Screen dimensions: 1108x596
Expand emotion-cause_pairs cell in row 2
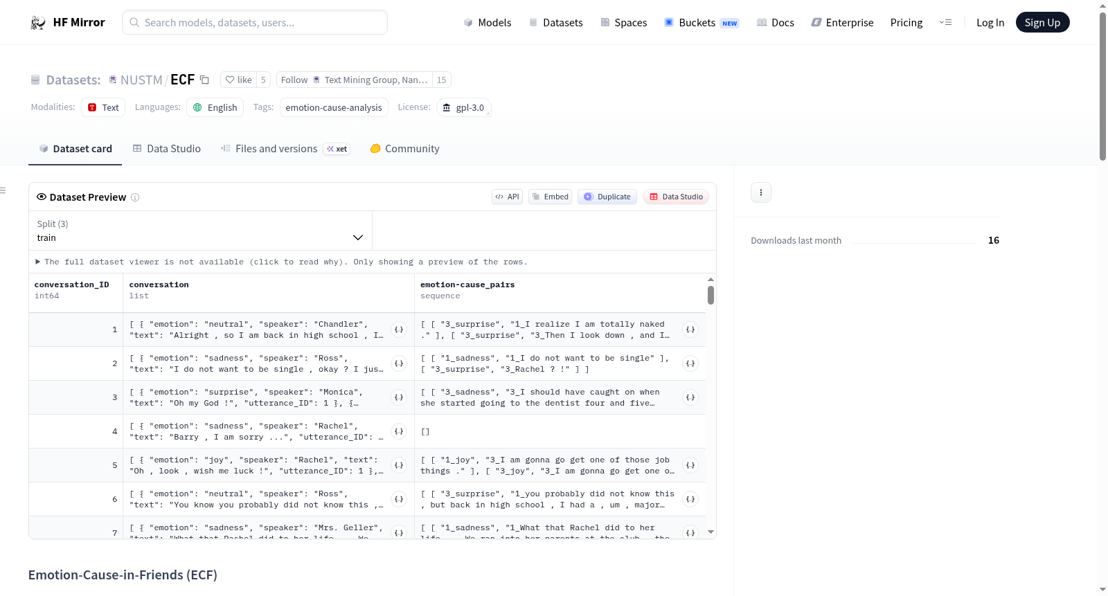tap(690, 363)
